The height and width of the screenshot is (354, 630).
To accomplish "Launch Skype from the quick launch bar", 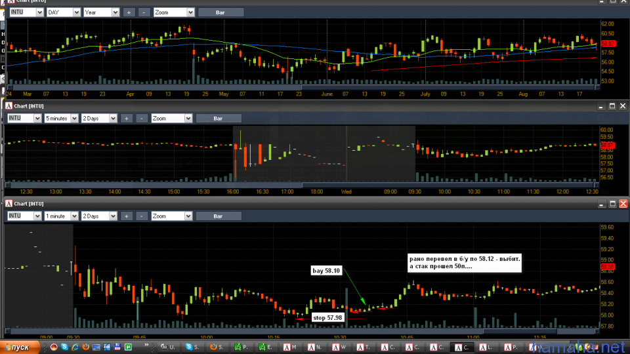I will pyautogui.click(x=64, y=347).
